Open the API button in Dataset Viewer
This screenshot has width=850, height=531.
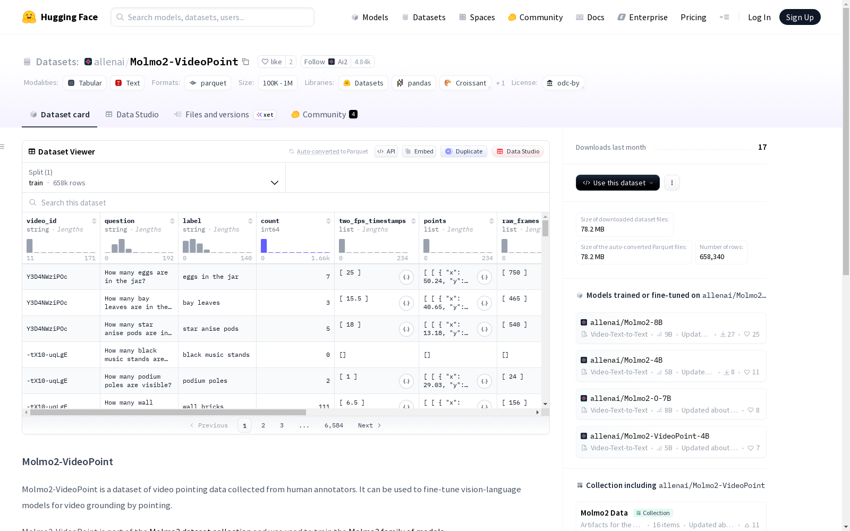tap(386, 151)
